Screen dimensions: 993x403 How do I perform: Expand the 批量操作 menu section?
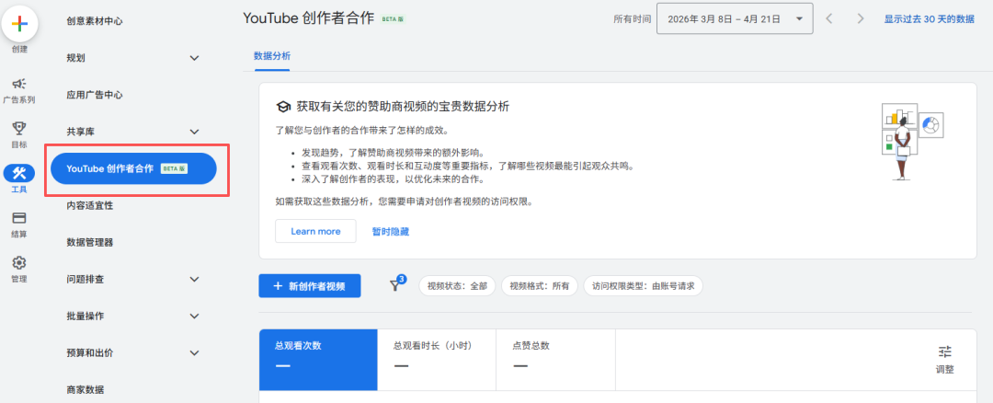coord(194,316)
